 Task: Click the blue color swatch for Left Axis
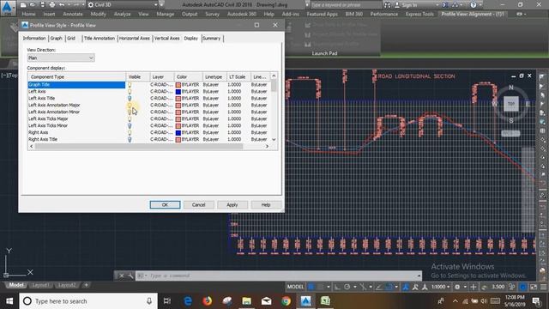coord(178,92)
